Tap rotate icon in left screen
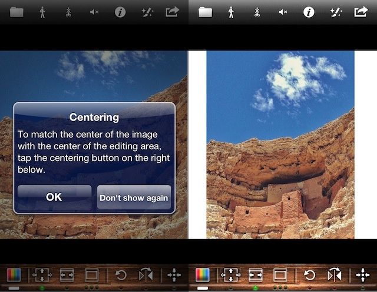Image resolution: width=377 pixels, height=292 pixels. coord(121,275)
